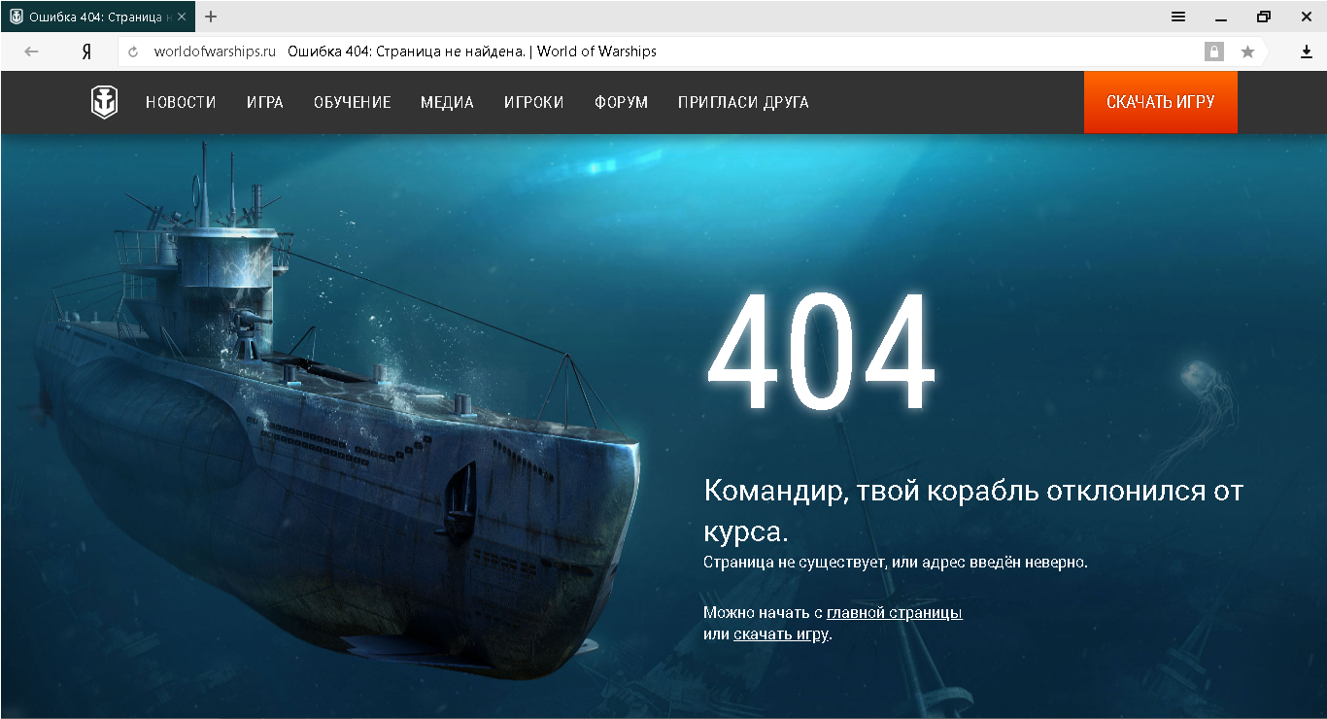Click the orange СКАЧАТЬ ИГРУ button
Screen dimensions: 1327x719
pyautogui.click(x=1161, y=102)
